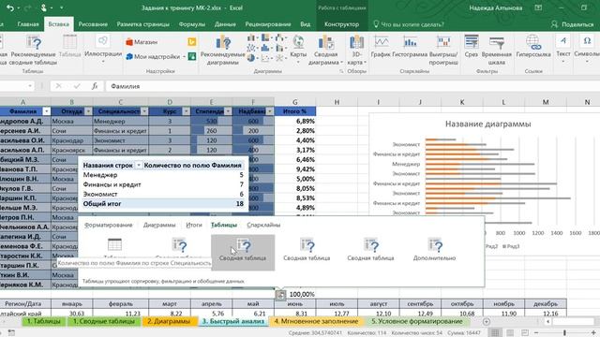This screenshot has height=337, width=600.
Task: Open Названия строк filter in pivot preview
Action: tap(139, 166)
